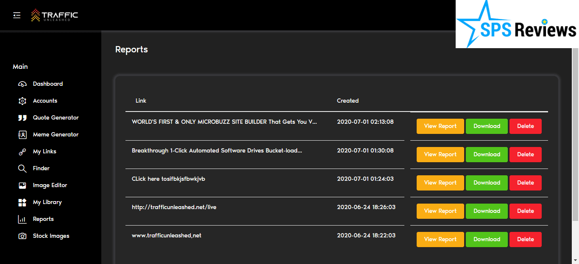Delete the 'CLick here tosifbkjsfbwkjvb' report
The image size is (579, 264).
[x=525, y=183]
